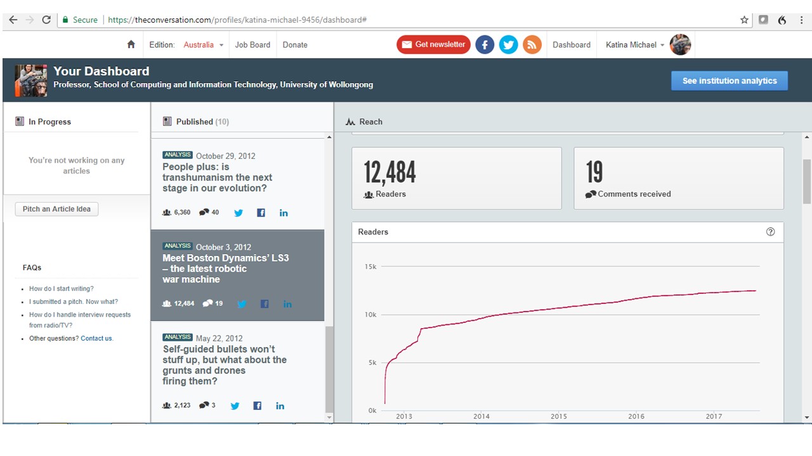
Task: Open Self-guided bullets article
Action: point(225,365)
